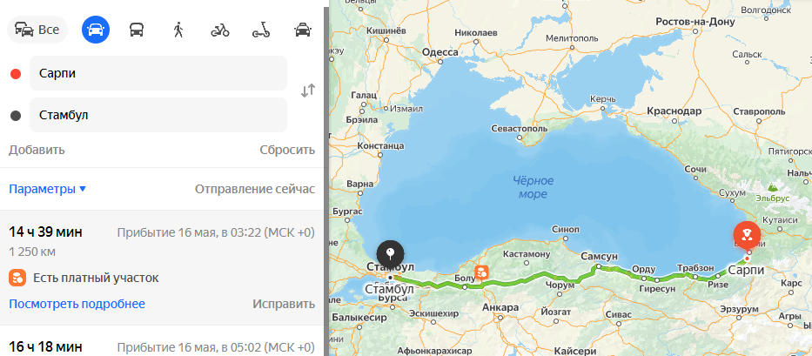
Task: Select the 16 ч 18 мин alternative route
Action: coord(162,341)
